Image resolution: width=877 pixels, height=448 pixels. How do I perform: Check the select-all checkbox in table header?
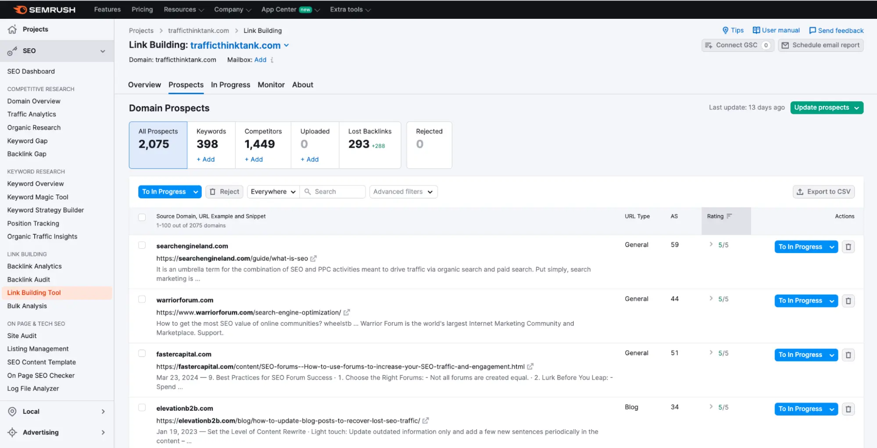coord(142,217)
